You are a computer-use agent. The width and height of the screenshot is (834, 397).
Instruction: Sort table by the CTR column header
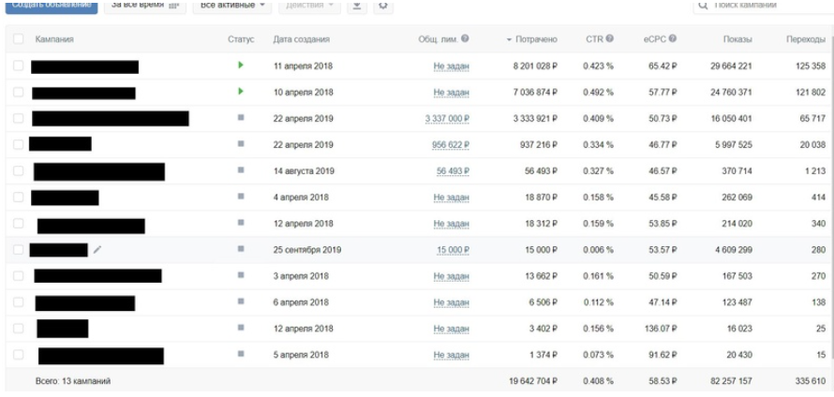[x=595, y=39]
